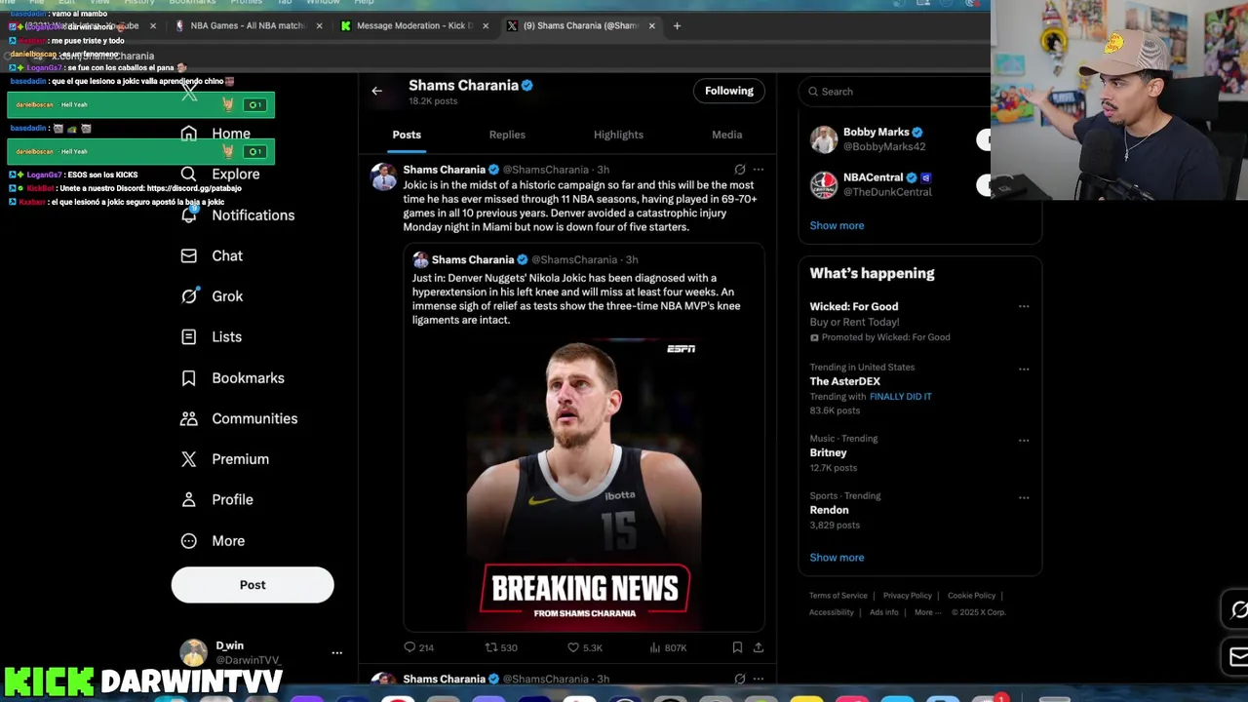The height and width of the screenshot is (702, 1248).
Task: Open Shams Charania avatar on Jokic tweet
Action: (384, 176)
